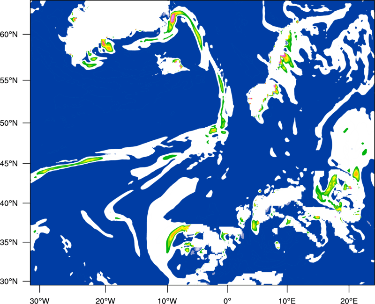375x304 pixels.
Task: Click the 10°W longitude label
Action: [x=167, y=301]
